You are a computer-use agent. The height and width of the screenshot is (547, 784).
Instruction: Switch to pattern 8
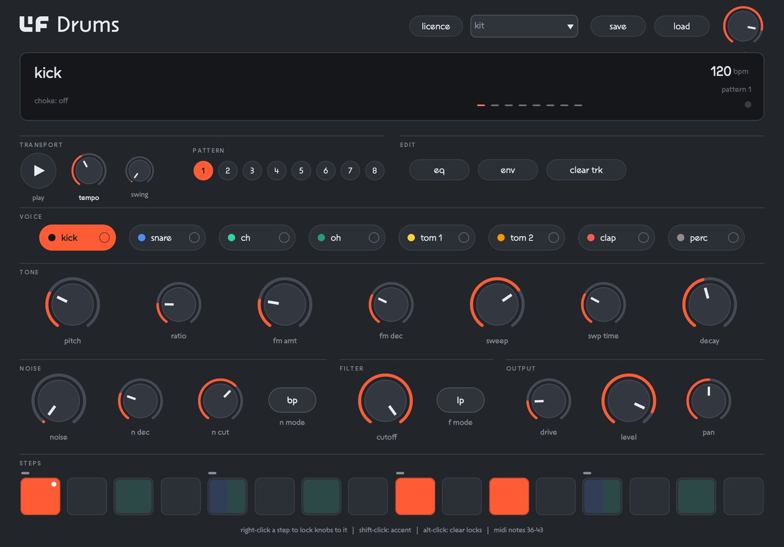(x=375, y=171)
